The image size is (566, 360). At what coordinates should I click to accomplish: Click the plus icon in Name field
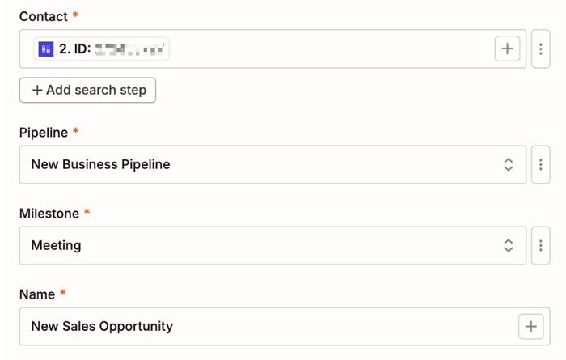[530, 326]
